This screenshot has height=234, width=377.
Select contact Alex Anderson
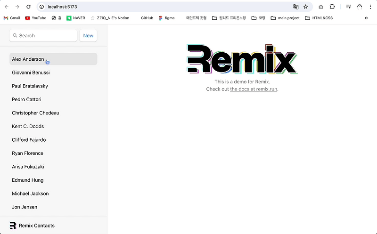tap(53, 59)
